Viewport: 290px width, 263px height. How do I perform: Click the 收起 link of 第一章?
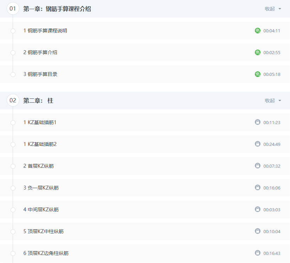point(271,9)
